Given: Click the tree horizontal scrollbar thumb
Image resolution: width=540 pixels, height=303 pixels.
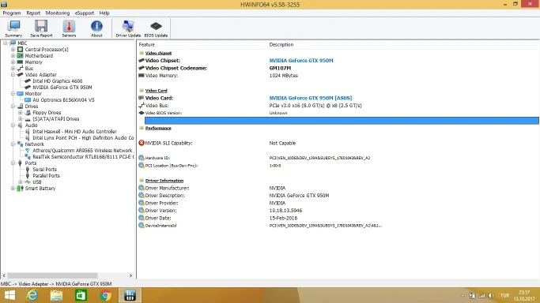Looking at the screenshot, I should pos(52,275).
